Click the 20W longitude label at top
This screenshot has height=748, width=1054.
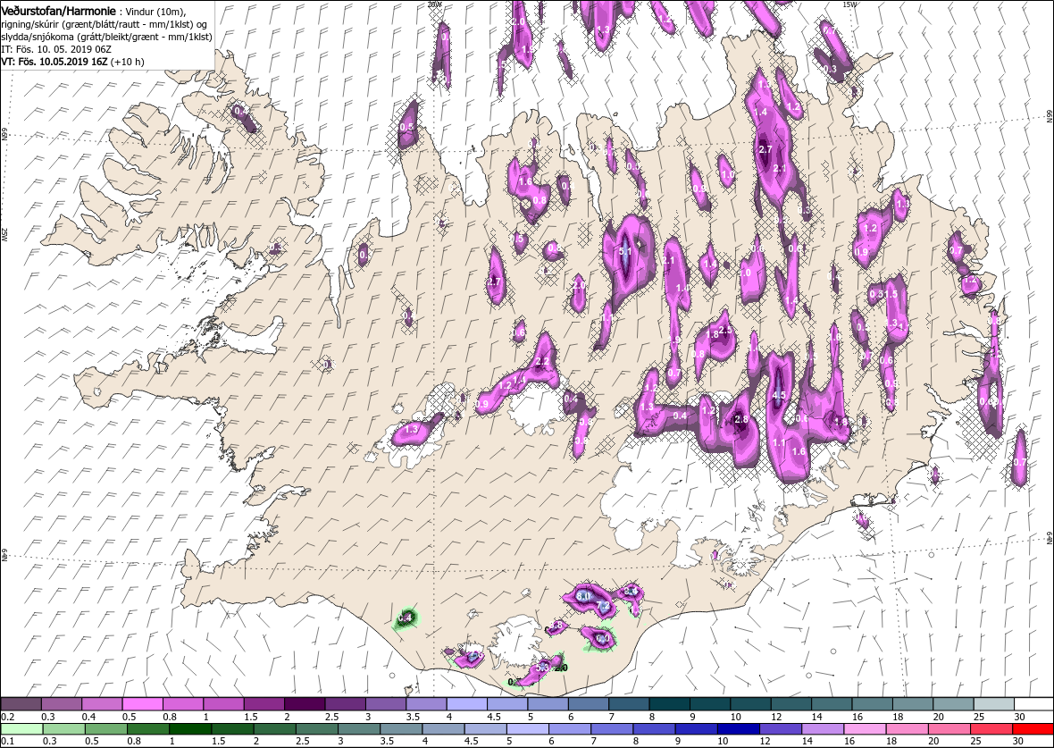point(435,4)
